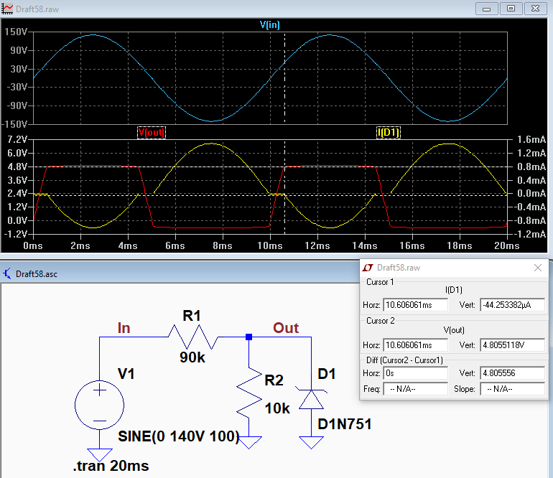Click the Freq N/A field
Screen dimensions: 553x478
pos(415,389)
